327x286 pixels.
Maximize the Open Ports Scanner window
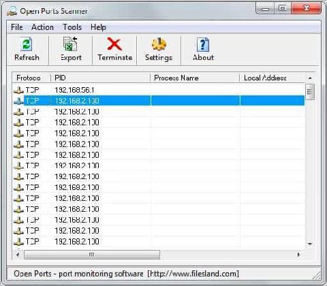pyautogui.click(x=282, y=9)
